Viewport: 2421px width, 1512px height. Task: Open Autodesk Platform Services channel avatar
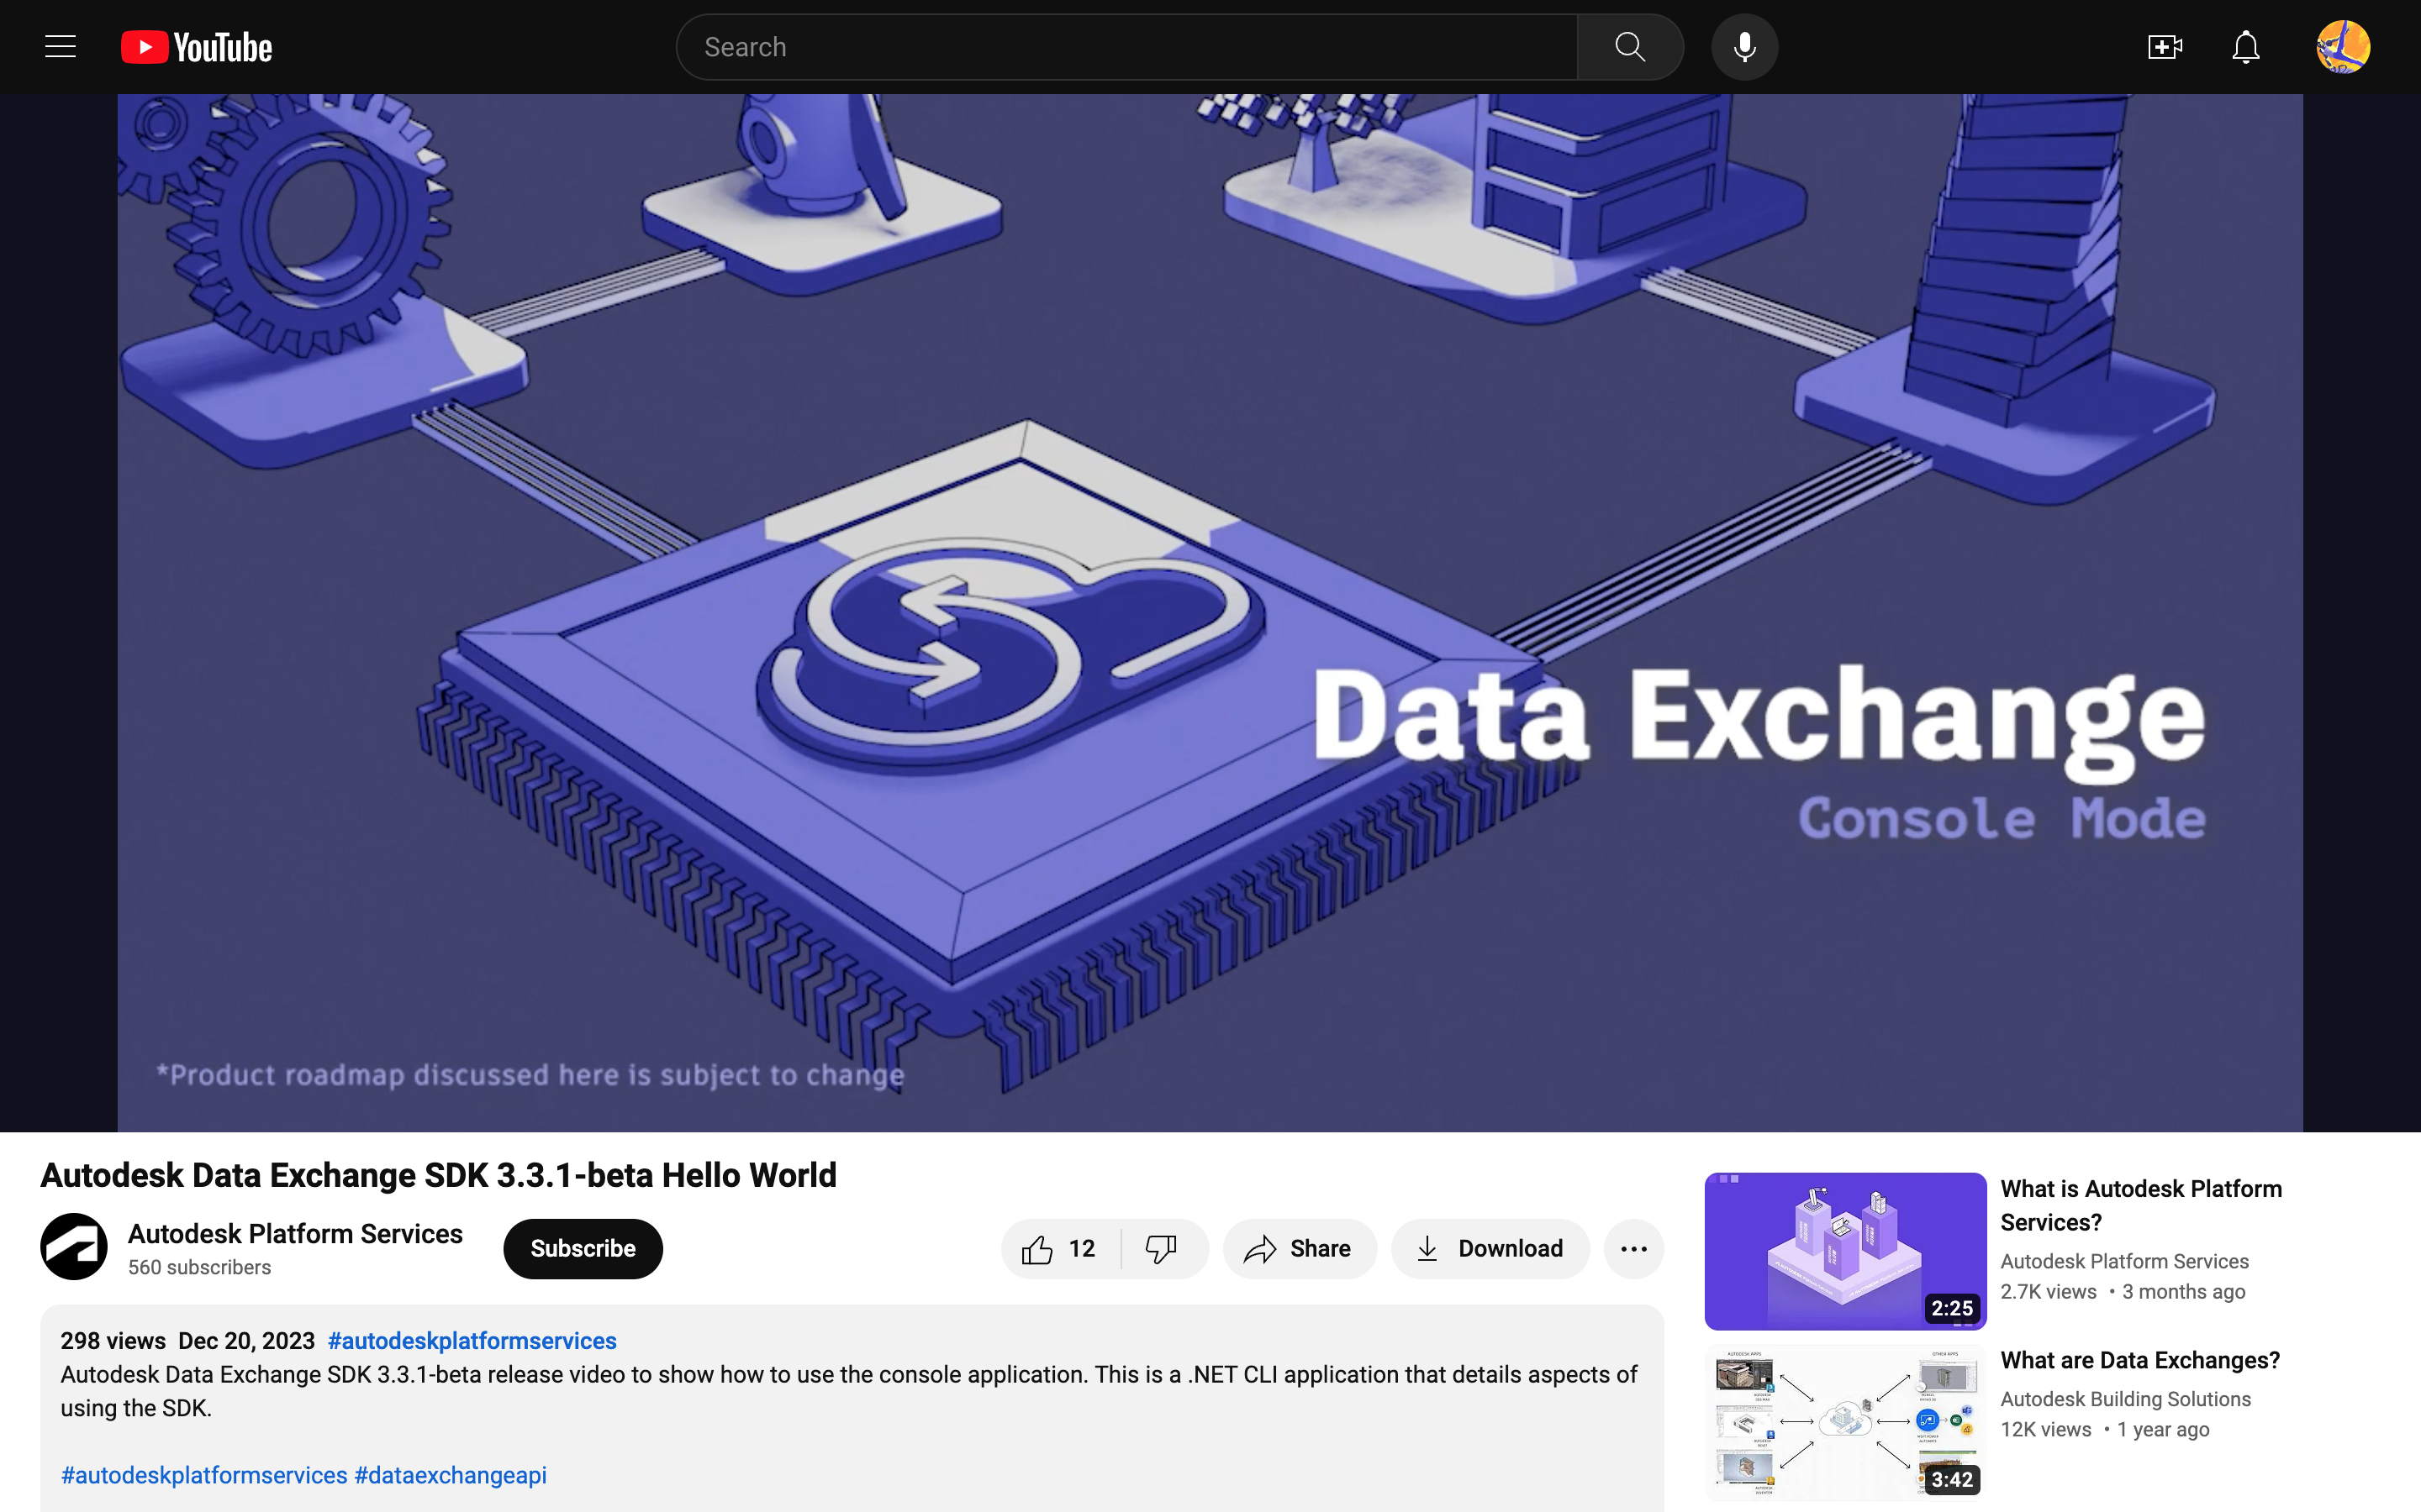74,1247
